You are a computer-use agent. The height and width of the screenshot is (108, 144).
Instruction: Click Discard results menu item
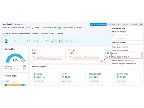point(118,38)
